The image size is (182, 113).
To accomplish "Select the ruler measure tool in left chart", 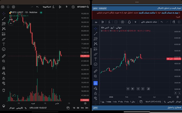I will point(4,56).
